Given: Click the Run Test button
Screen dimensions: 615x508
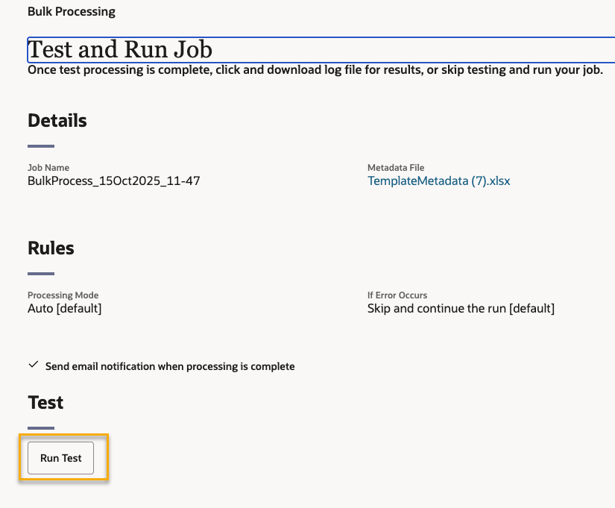Looking at the screenshot, I should pyautogui.click(x=60, y=458).
